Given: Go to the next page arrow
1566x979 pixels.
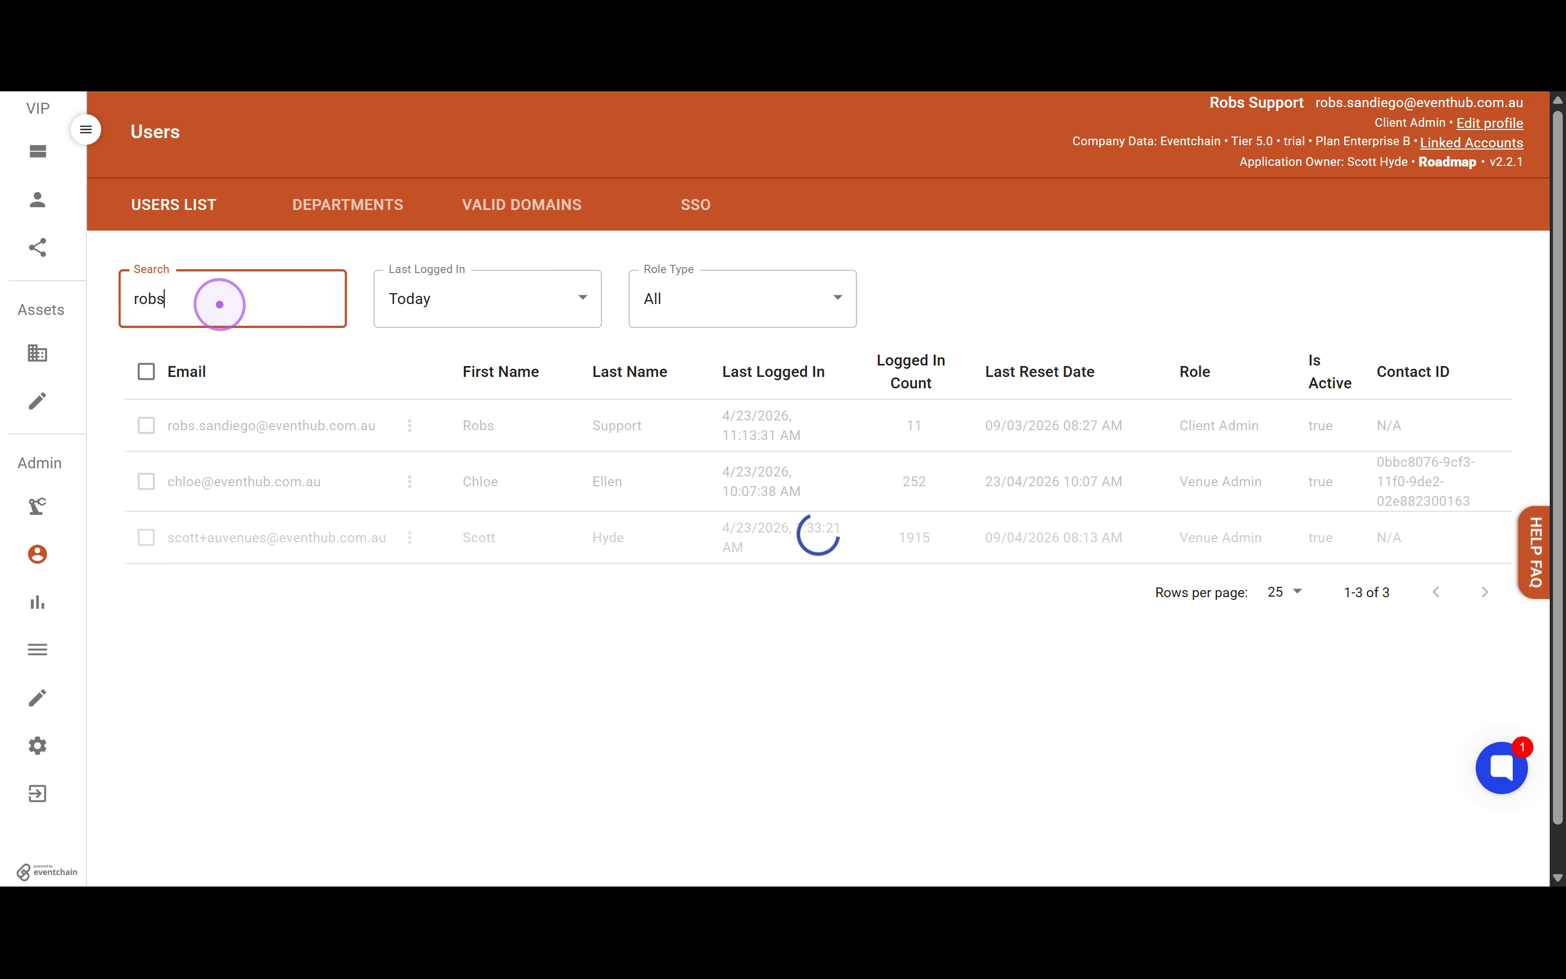Looking at the screenshot, I should point(1484,592).
